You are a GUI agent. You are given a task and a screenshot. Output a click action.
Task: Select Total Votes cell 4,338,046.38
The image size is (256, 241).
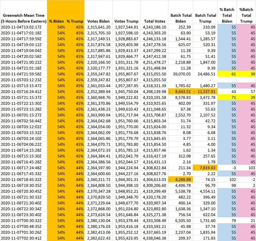[x=154, y=238]
